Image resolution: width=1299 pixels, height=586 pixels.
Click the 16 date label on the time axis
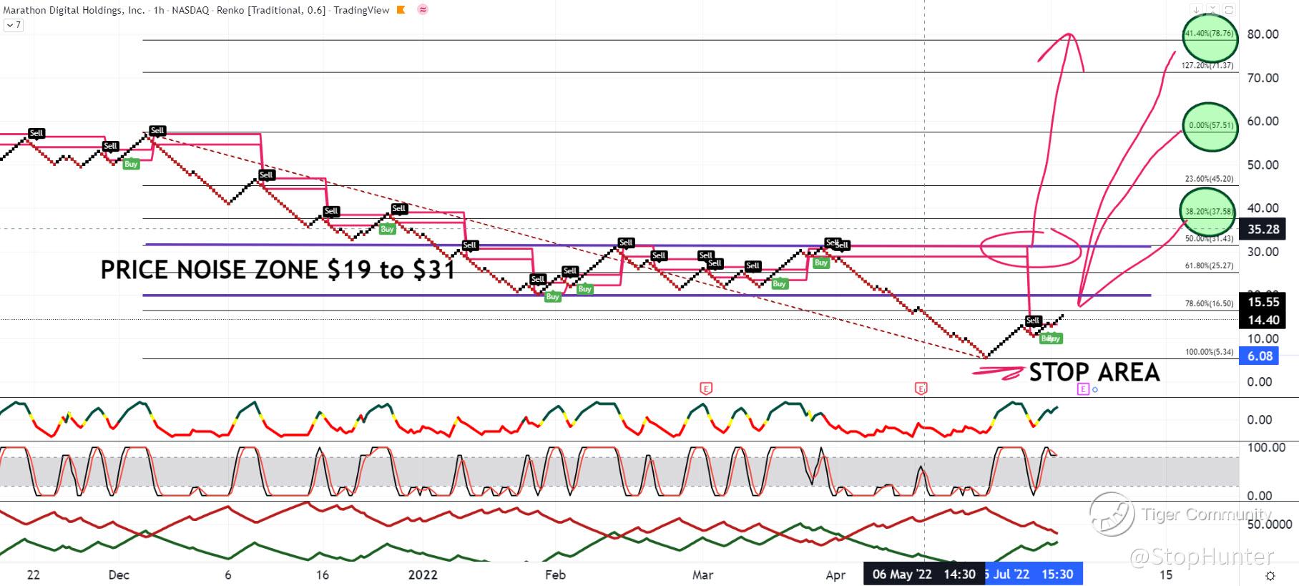[x=323, y=575]
